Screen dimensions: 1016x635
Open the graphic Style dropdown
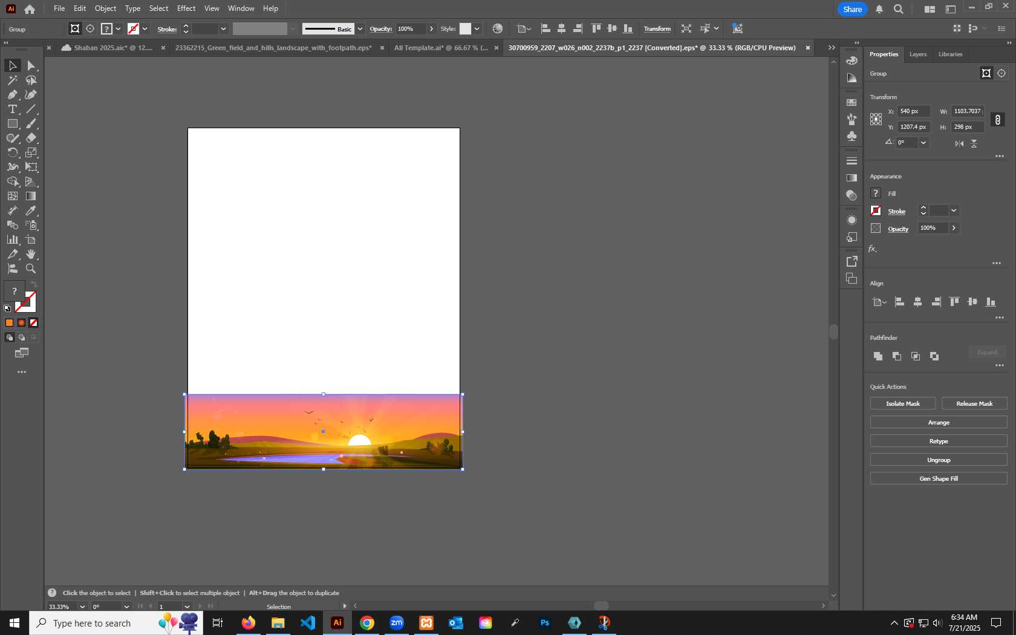pyautogui.click(x=477, y=28)
